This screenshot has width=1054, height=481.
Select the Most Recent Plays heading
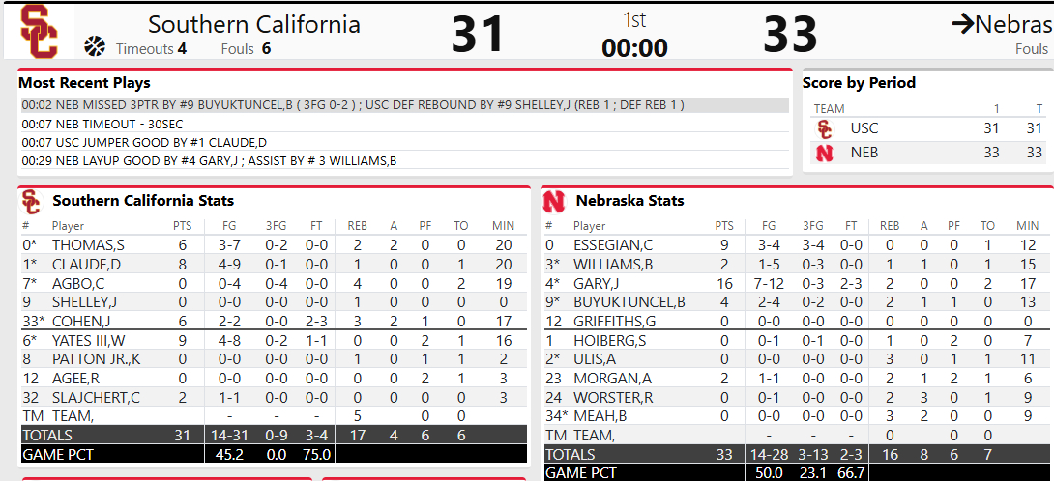pos(85,83)
